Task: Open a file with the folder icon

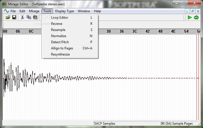Action: (x=8, y=17)
